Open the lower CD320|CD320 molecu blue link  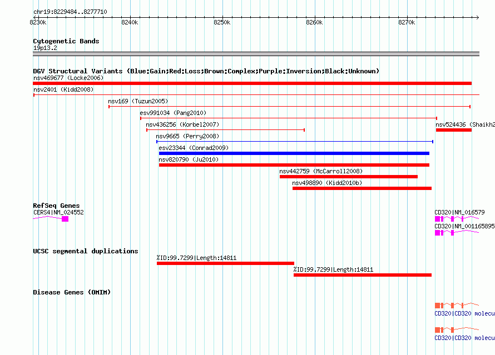pos(464,338)
